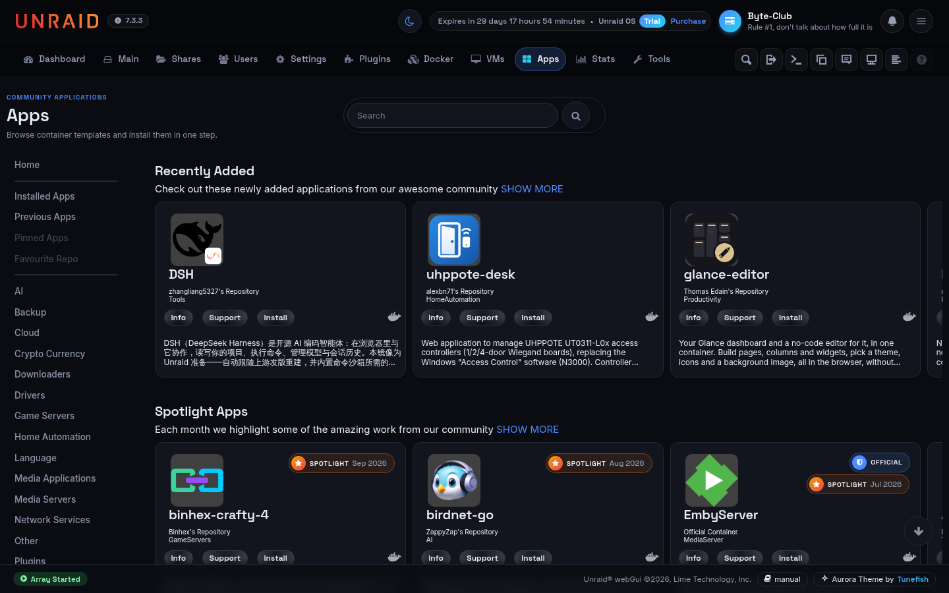Click the Docker whale icon on DSH card
Image resolution: width=949 pixels, height=593 pixels.
[394, 317]
